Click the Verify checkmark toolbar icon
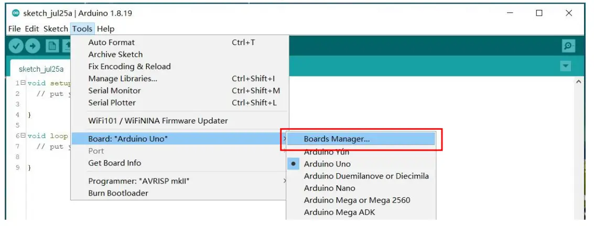 tap(16, 46)
